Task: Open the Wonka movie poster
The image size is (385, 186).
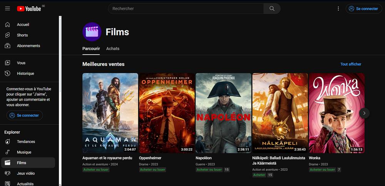Action: click(336, 113)
